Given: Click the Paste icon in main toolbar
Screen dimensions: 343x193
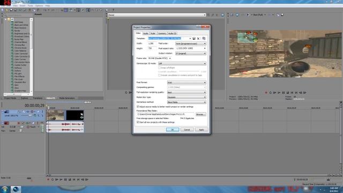Looking at the screenshot, I should [x=38, y=10].
